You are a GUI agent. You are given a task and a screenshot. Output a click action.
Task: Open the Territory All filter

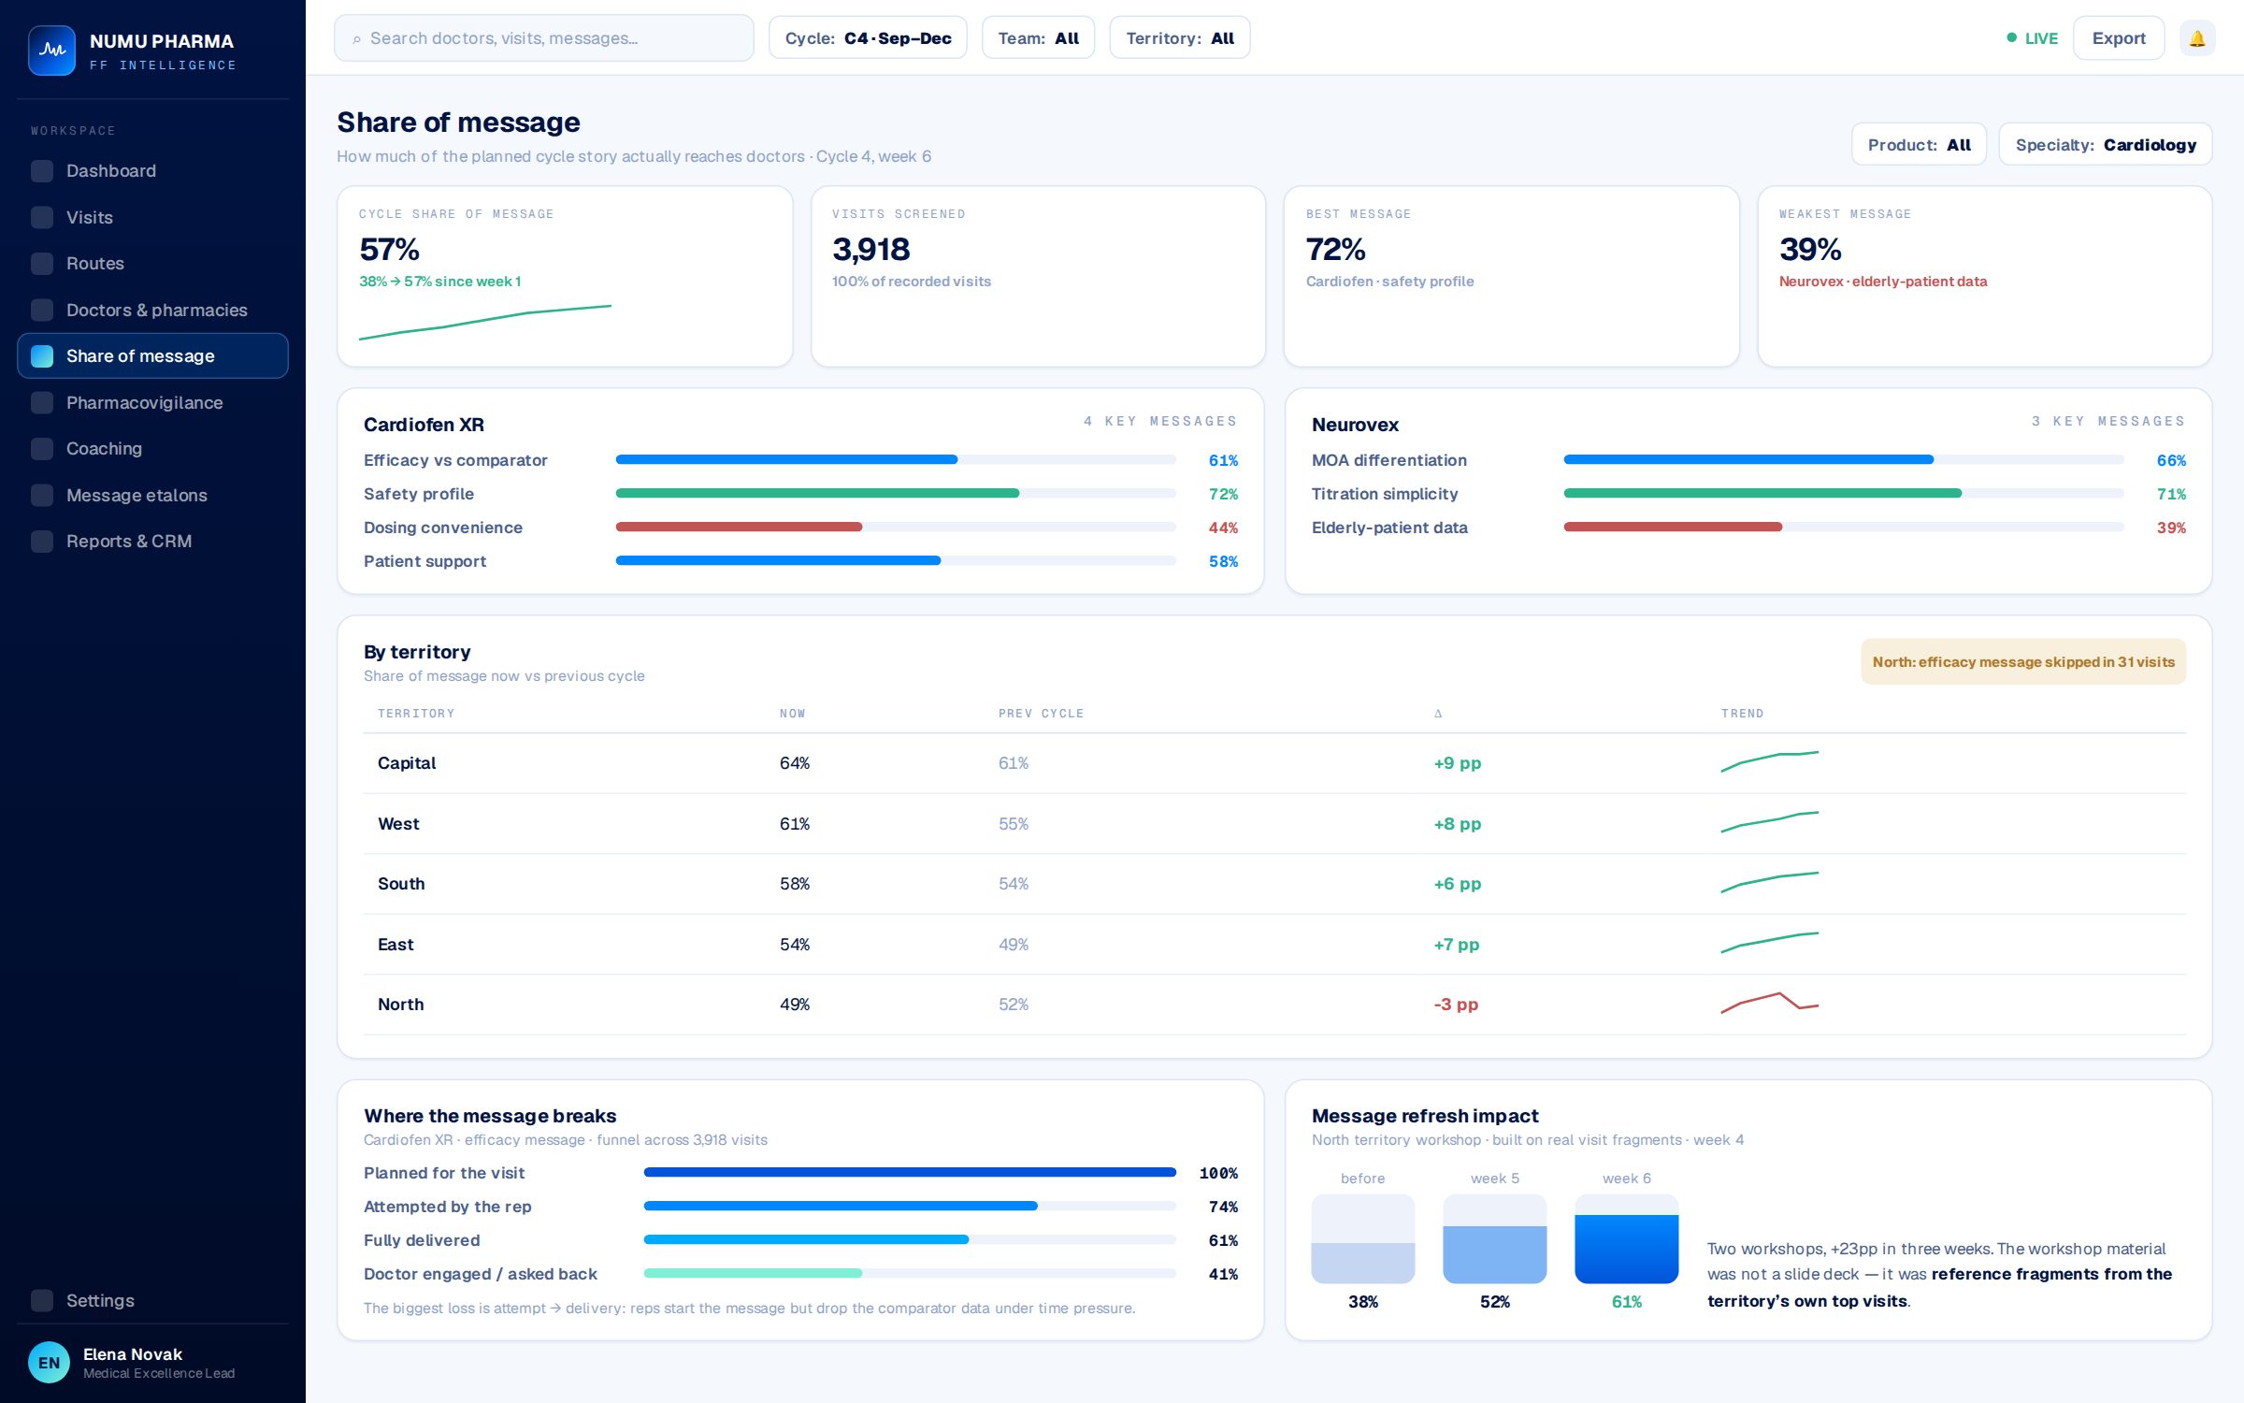point(1180,38)
